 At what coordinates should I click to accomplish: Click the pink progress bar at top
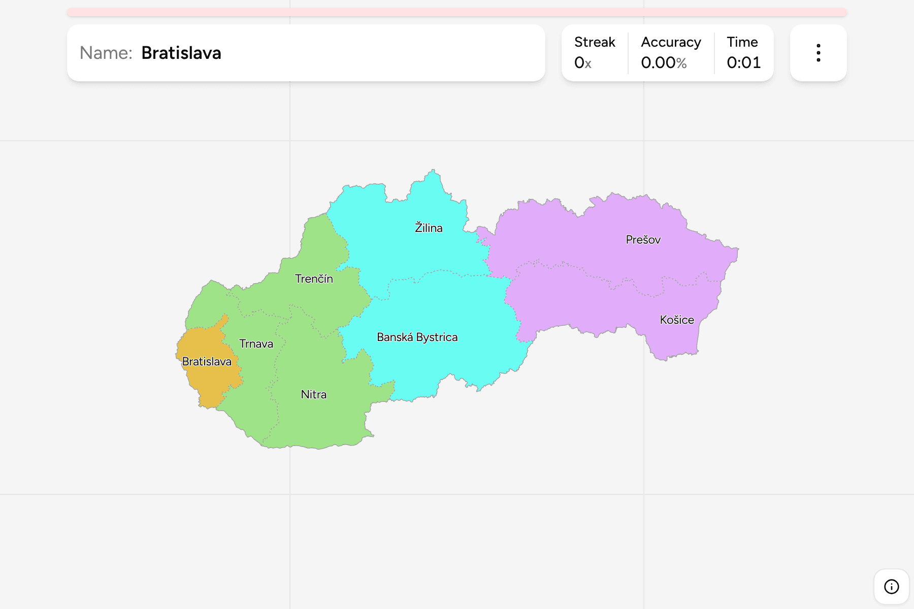[457, 12]
